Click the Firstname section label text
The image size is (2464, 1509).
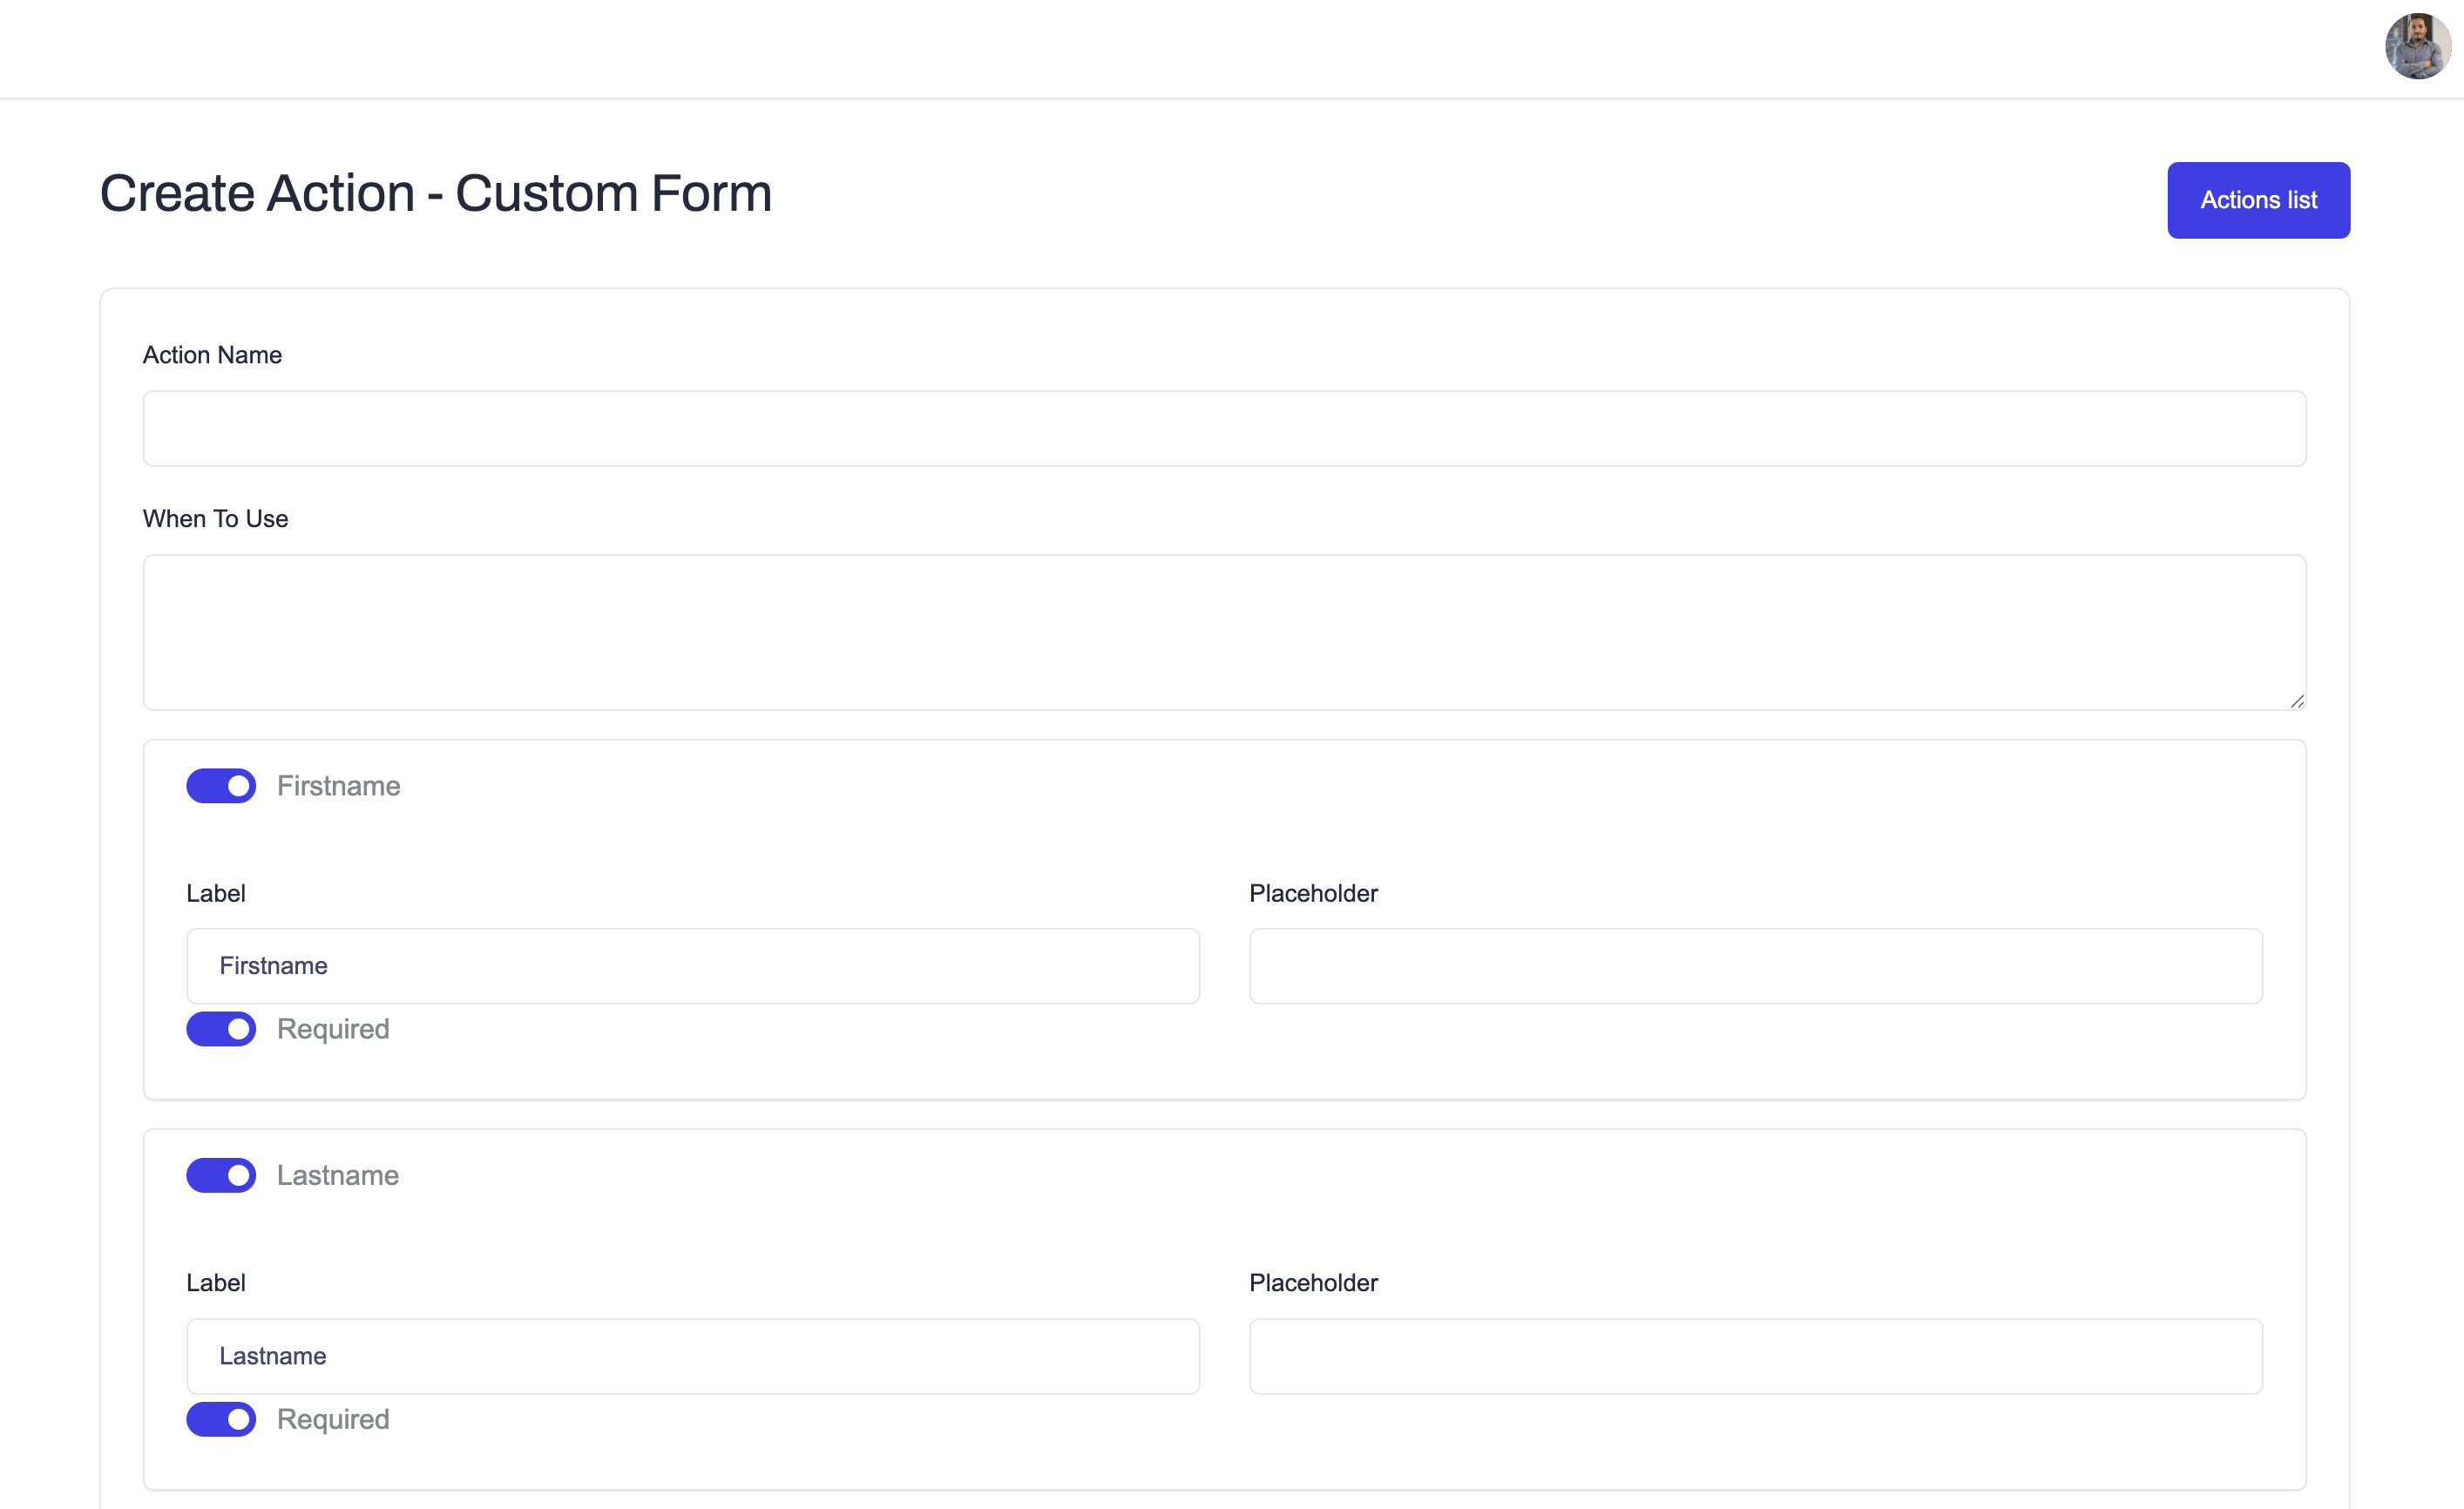point(338,786)
